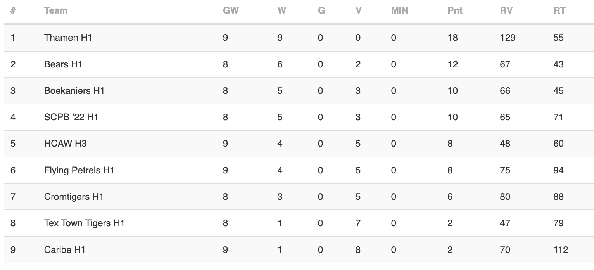Select Flying Petrels H1 team name
This screenshot has width=594, height=270.
coord(79,170)
